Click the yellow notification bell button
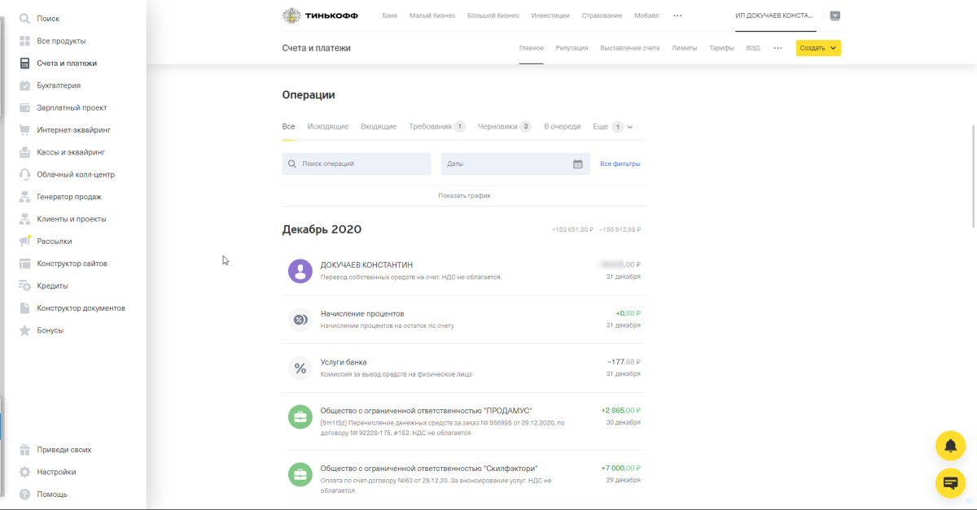977x510 pixels. click(950, 445)
